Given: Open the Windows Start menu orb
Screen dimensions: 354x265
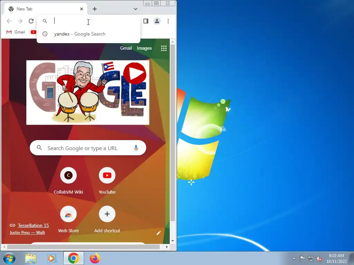Looking at the screenshot, I should pyautogui.click(x=9, y=258).
